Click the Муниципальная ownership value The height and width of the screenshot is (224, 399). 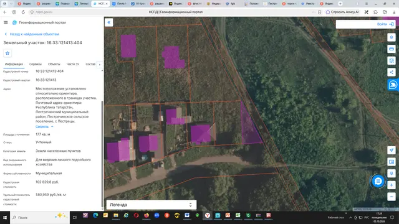click(49, 174)
